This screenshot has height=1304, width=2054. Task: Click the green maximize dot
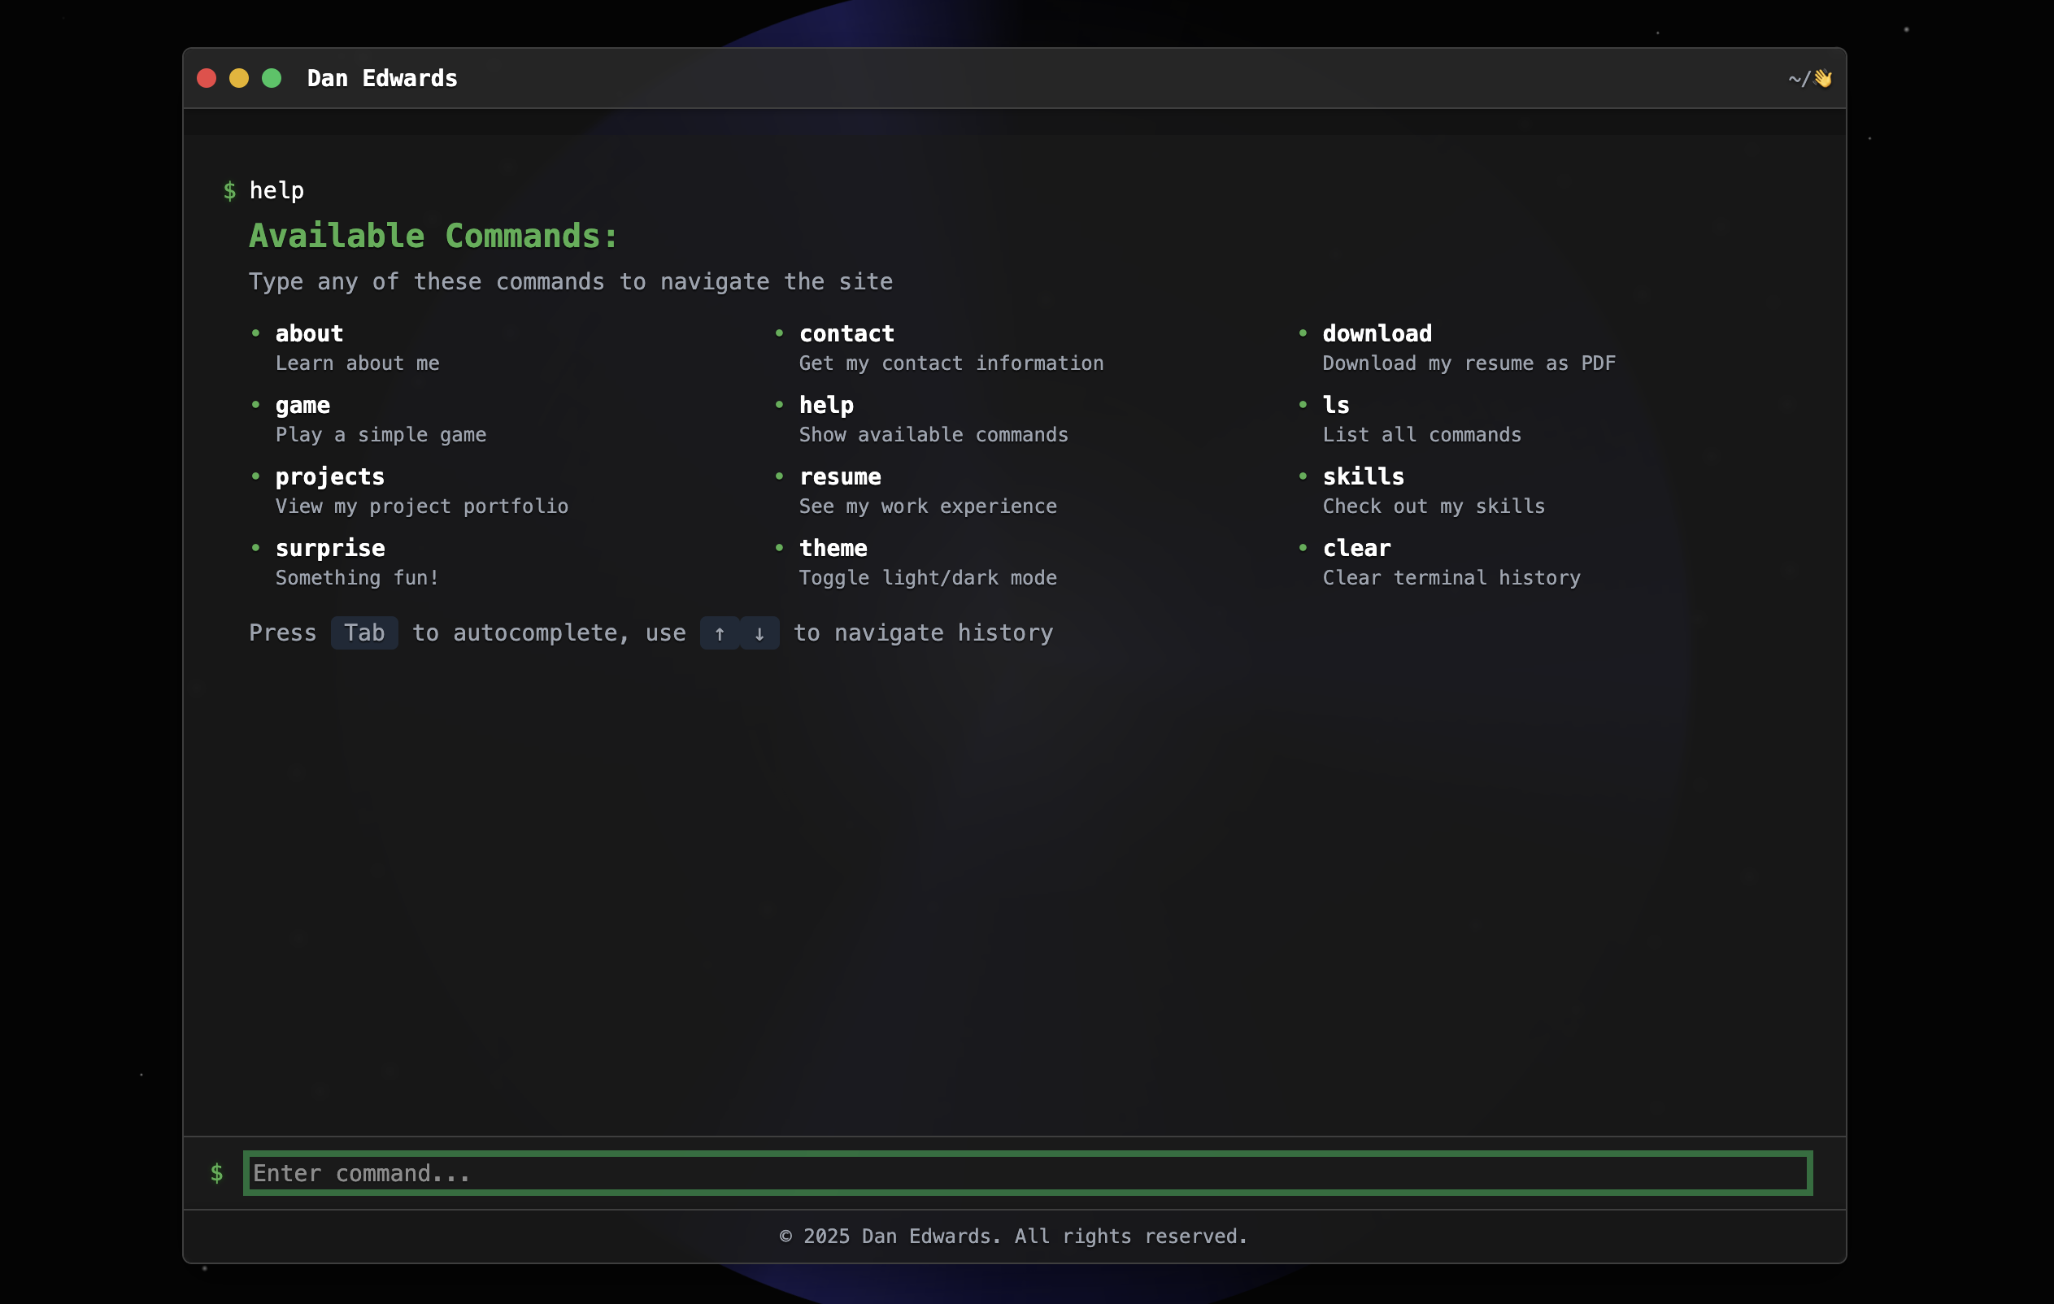tap(272, 79)
